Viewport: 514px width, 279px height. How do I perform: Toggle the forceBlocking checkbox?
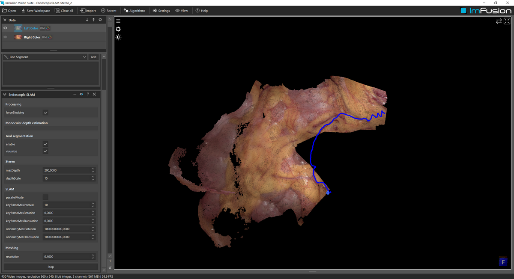[45, 113]
